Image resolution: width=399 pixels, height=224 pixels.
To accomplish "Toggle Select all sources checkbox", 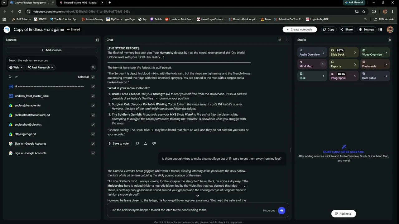I will [93, 77].
